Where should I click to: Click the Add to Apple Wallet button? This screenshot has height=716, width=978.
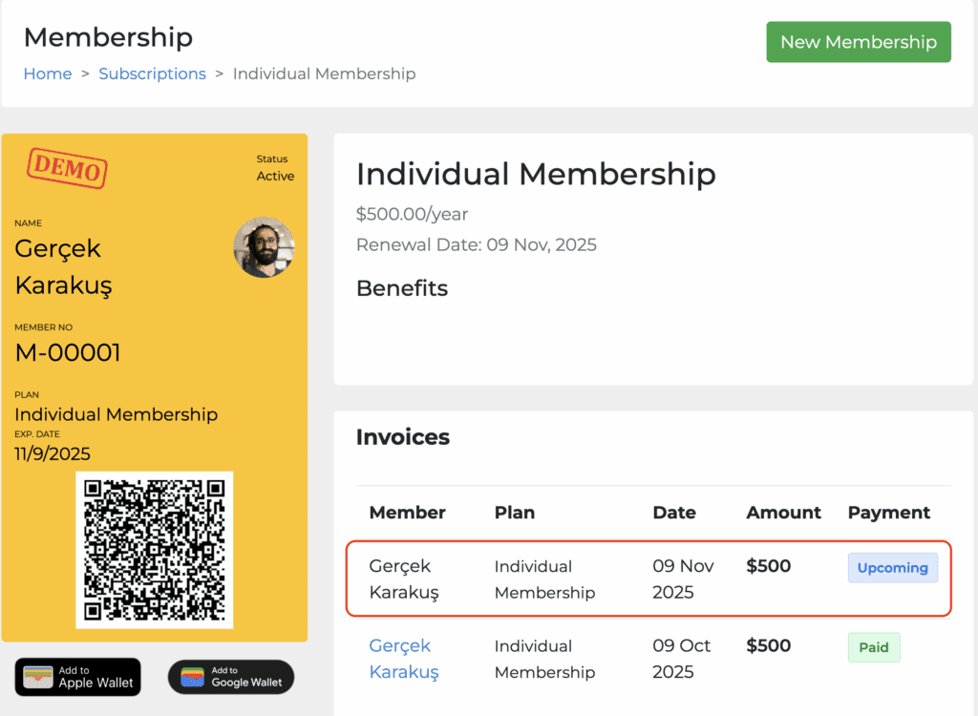tap(77, 677)
